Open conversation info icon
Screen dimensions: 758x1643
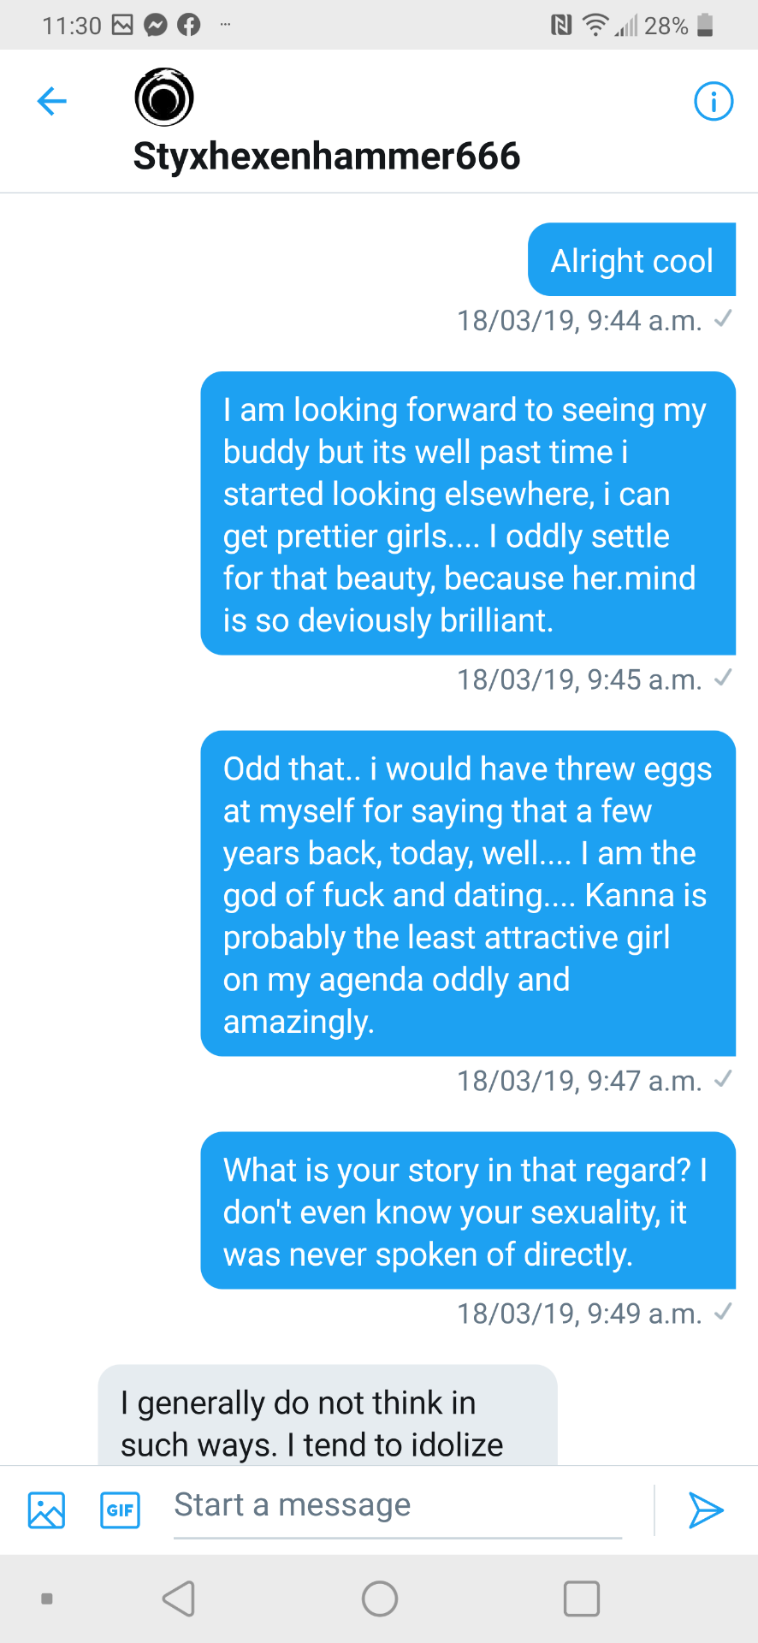pyautogui.click(x=713, y=101)
